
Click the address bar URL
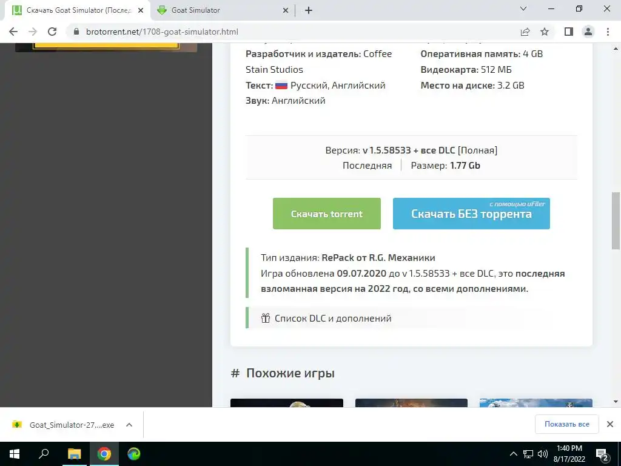pyautogui.click(x=162, y=32)
